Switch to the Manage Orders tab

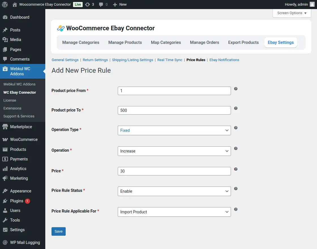(204, 42)
